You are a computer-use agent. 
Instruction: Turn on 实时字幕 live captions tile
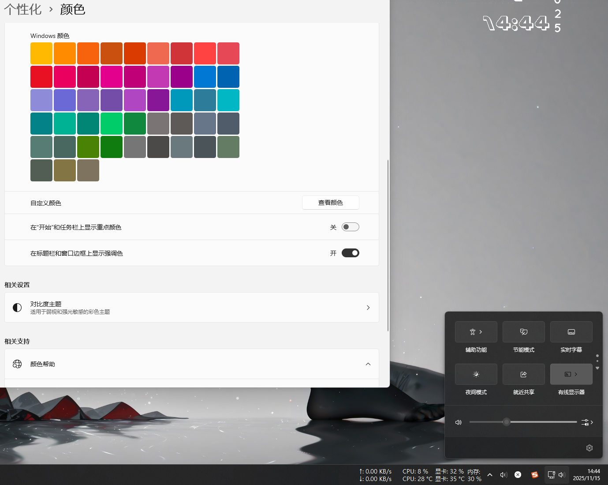[571, 332]
